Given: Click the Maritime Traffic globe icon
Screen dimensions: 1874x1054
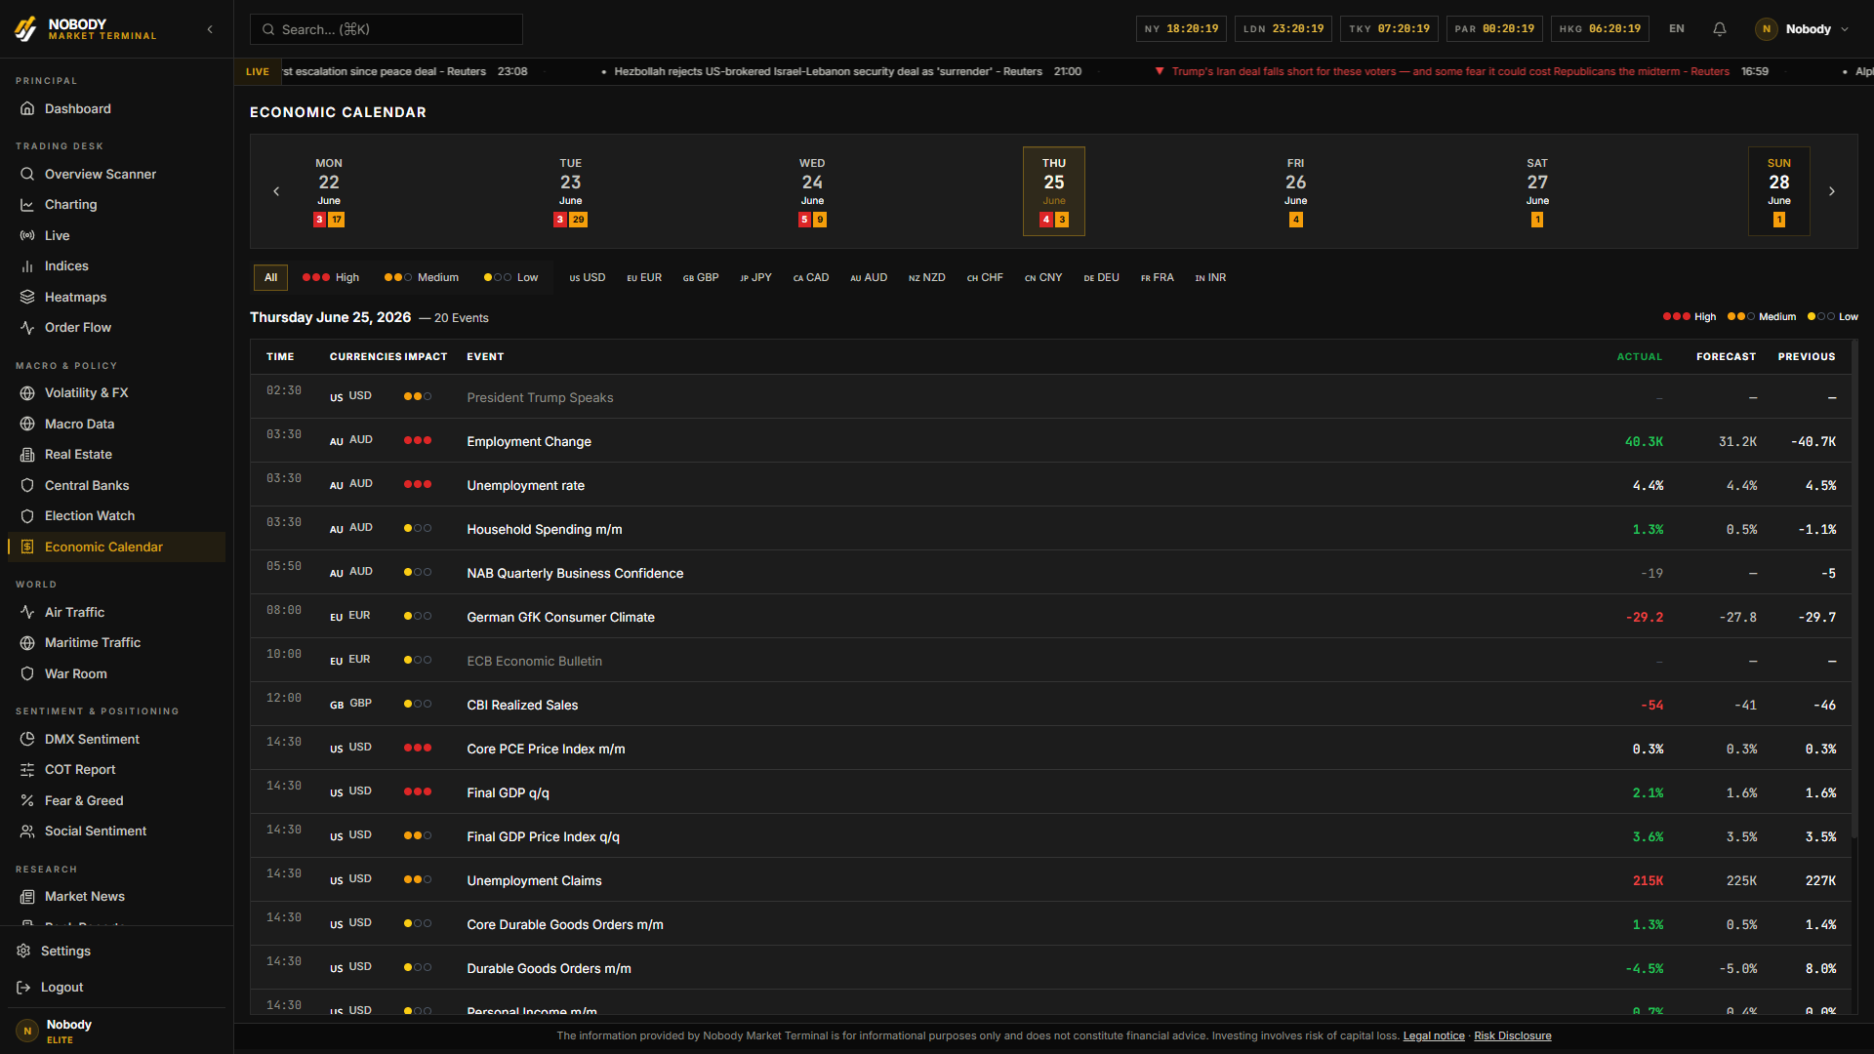Looking at the screenshot, I should pos(27,643).
